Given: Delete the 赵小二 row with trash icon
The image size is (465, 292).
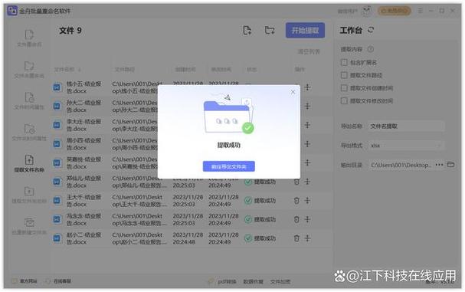Looking at the screenshot, I should (296, 238).
